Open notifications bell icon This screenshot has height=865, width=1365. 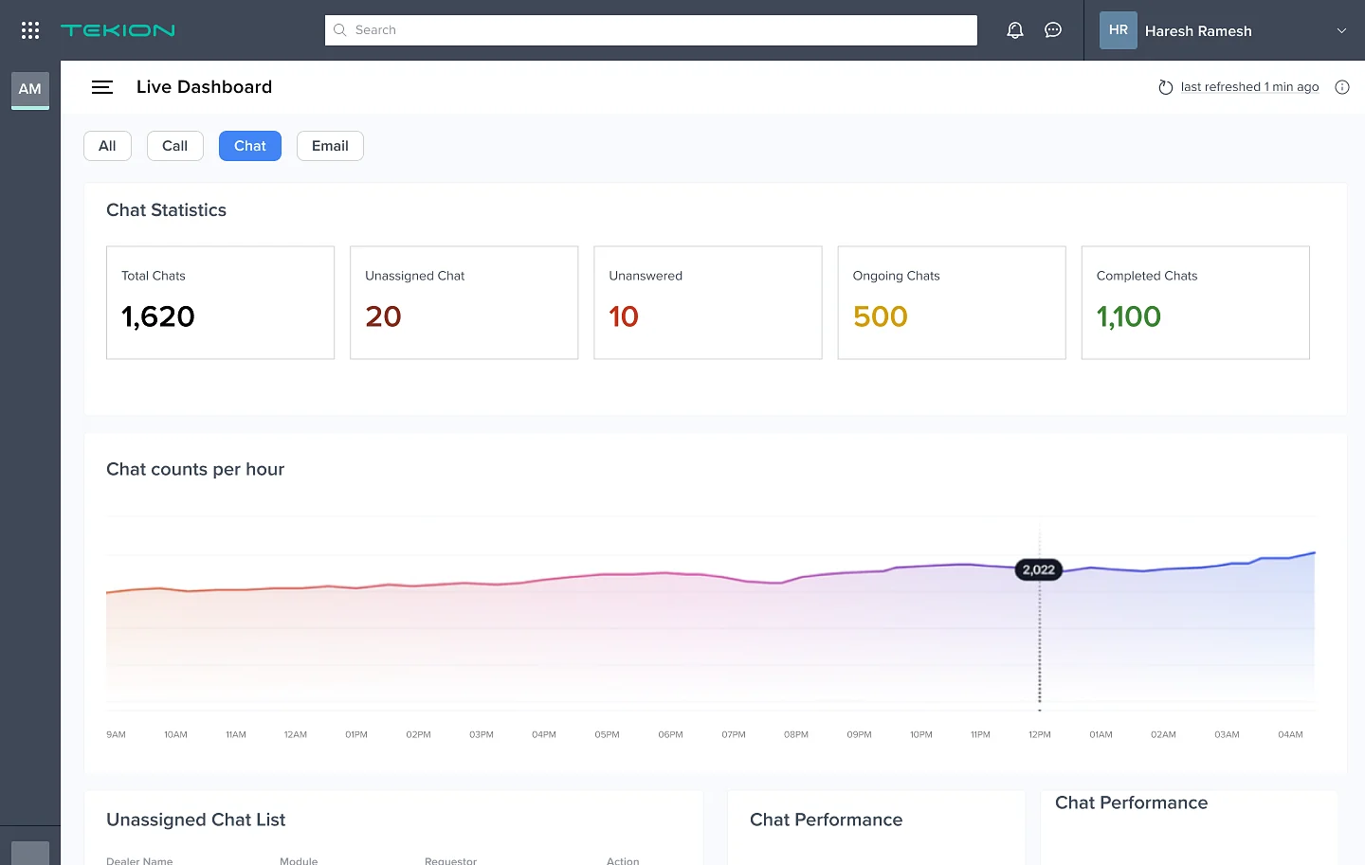1015,30
